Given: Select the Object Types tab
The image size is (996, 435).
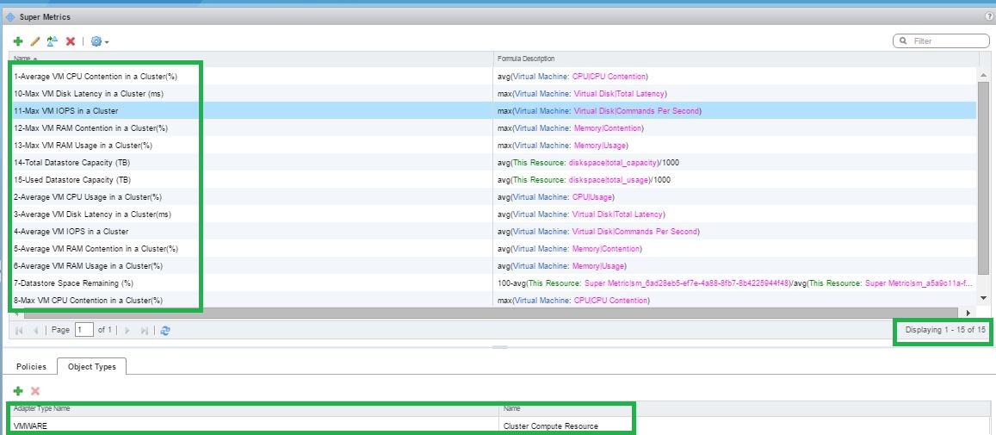Looking at the screenshot, I should pyautogui.click(x=92, y=367).
